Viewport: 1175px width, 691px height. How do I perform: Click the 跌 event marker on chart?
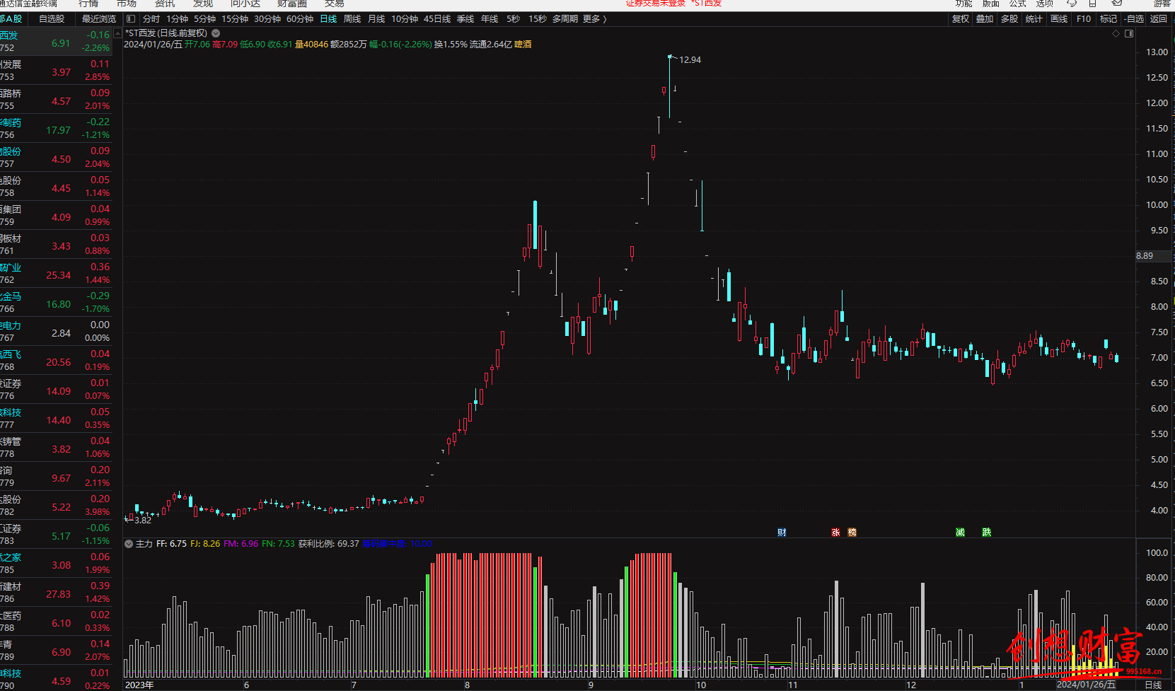986,533
